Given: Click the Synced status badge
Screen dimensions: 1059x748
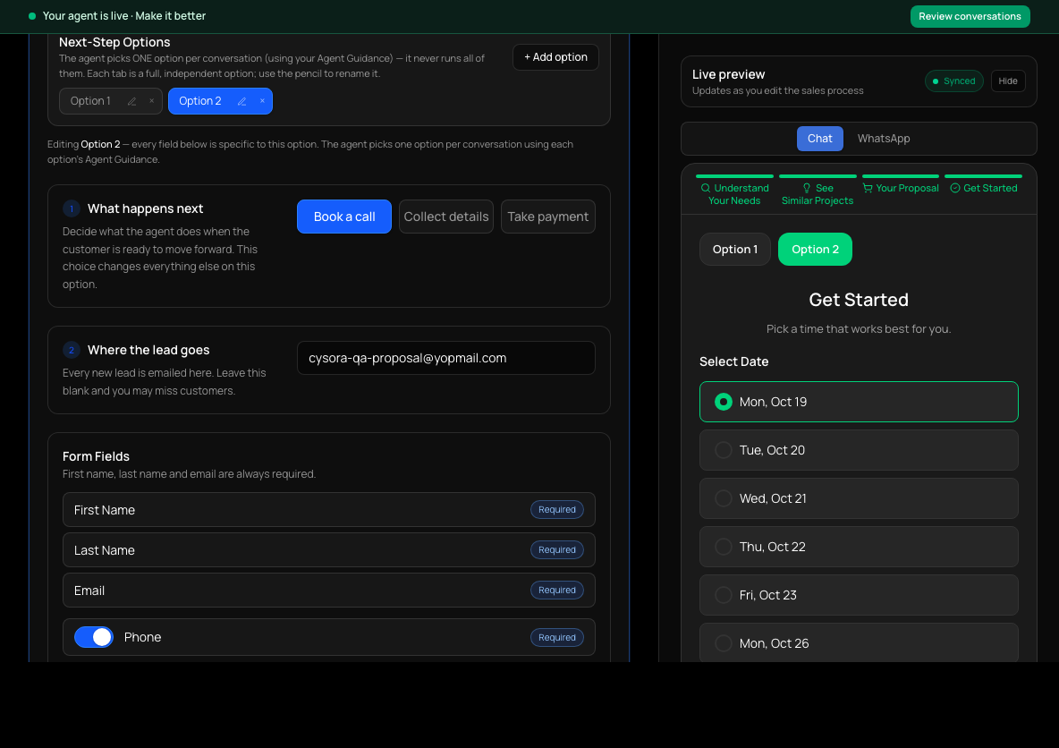Looking at the screenshot, I should tap(953, 81).
